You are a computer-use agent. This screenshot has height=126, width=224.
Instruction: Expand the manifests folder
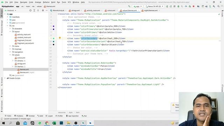[8, 17]
